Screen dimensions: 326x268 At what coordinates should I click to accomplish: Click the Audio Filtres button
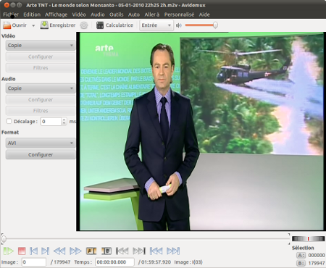pos(41,111)
